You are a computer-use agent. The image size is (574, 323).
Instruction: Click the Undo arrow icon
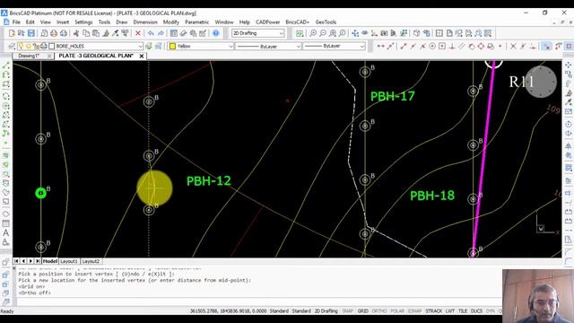[151, 33]
